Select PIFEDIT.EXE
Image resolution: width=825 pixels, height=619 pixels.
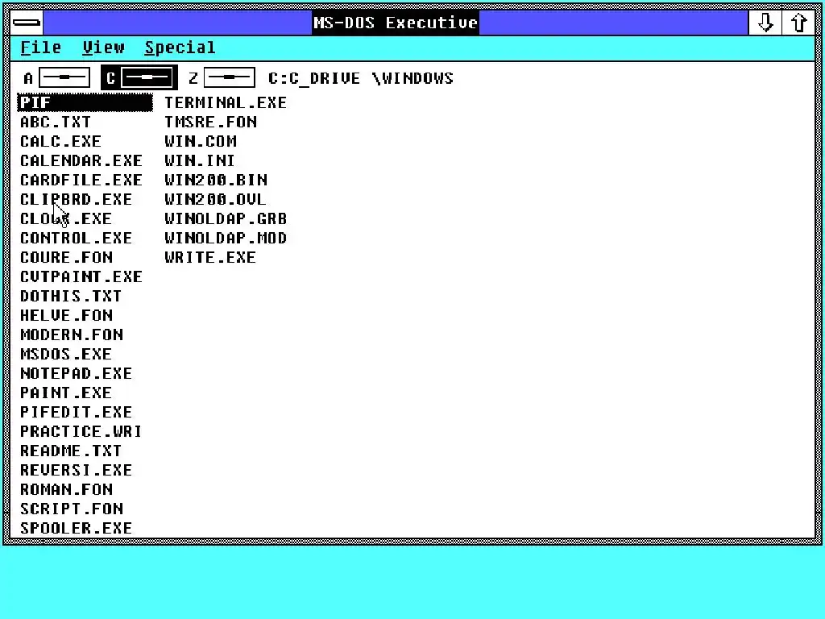coord(76,412)
